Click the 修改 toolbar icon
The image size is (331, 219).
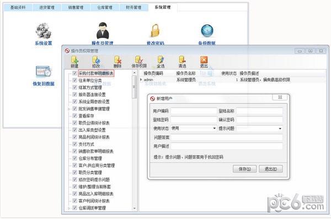point(96,62)
